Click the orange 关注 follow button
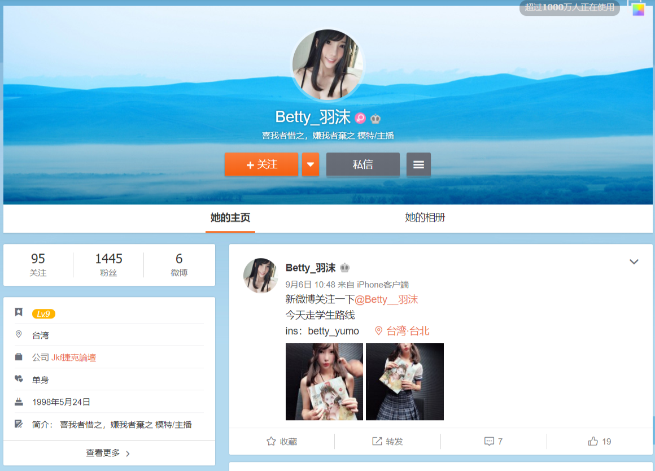Screen dimensions: 655x471 pos(261,164)
